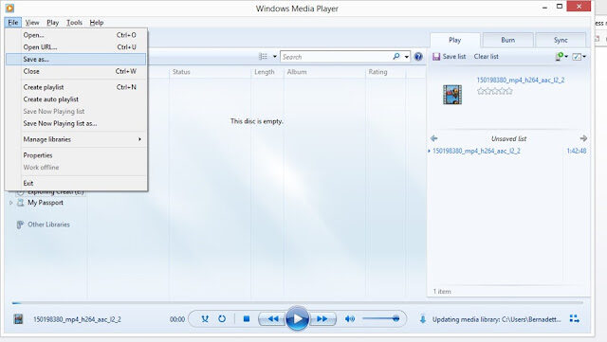
Task: Select Save as... in File menu
Action: tap(76, 59)
